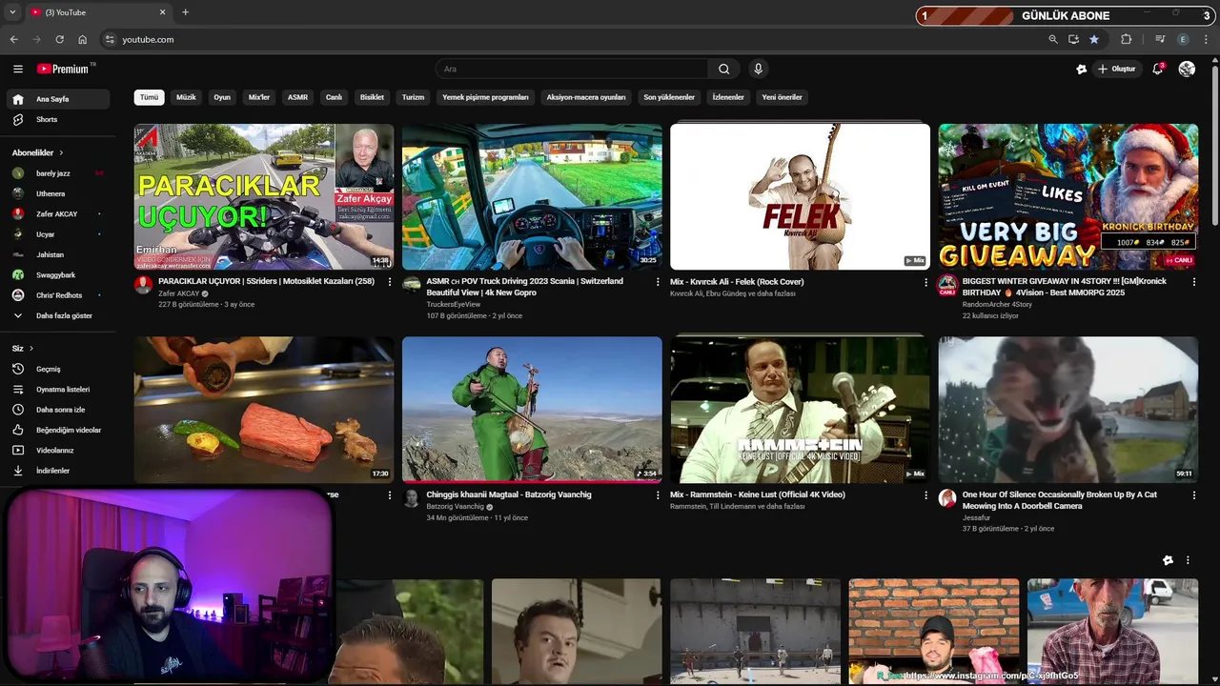The image size is (1220, 686).
Task: Start voice search with microphone icon
Action: [x=758, y=69]
